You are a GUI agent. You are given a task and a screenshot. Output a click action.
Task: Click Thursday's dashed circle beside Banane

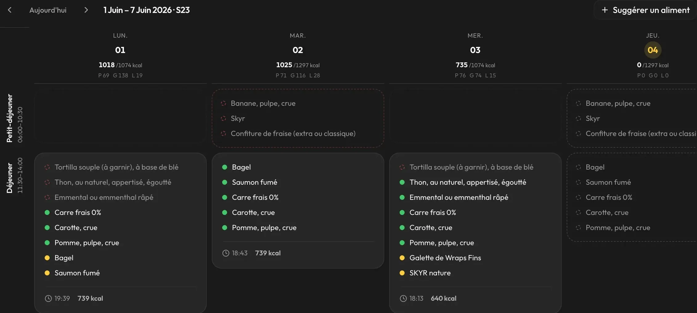(x=578, y=103)
